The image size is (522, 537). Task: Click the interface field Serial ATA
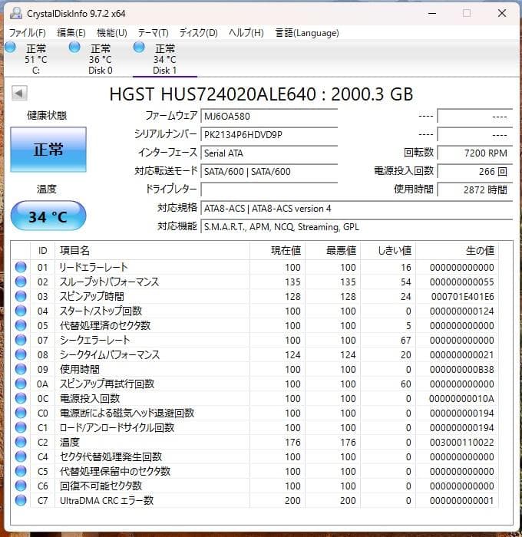click(x=269, y=153)
